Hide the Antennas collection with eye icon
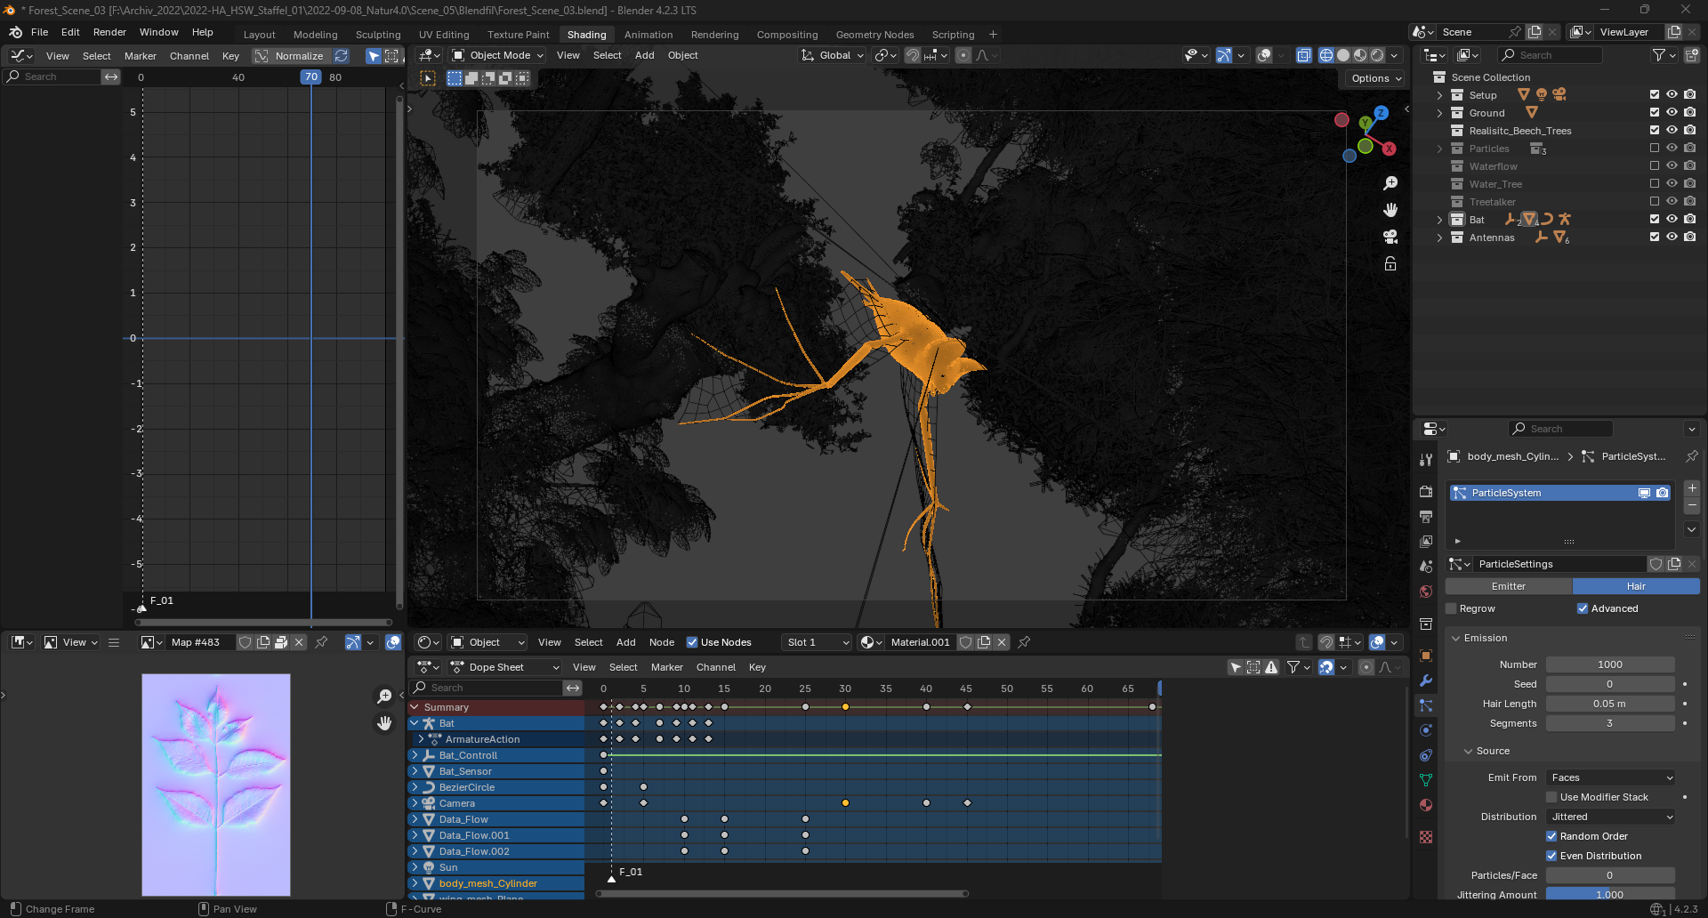Screen dimensions: 1708x918 click(x=1672, y=238)
